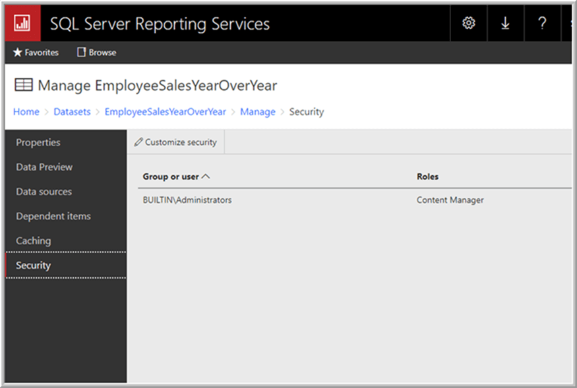This screenshot has height=388, width=577.
Task: Click the Content Manager role cell
Action: point(450,200)
